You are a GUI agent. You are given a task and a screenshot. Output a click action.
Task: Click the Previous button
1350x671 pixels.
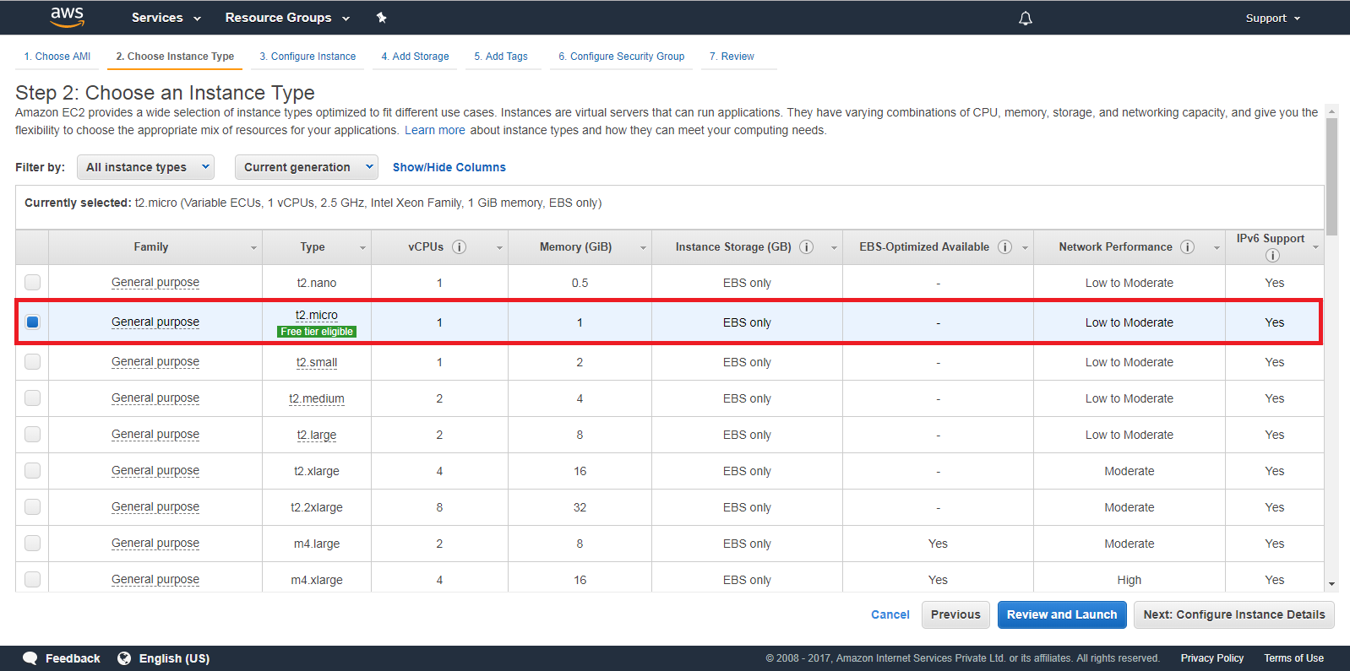(x=955, y=614)
